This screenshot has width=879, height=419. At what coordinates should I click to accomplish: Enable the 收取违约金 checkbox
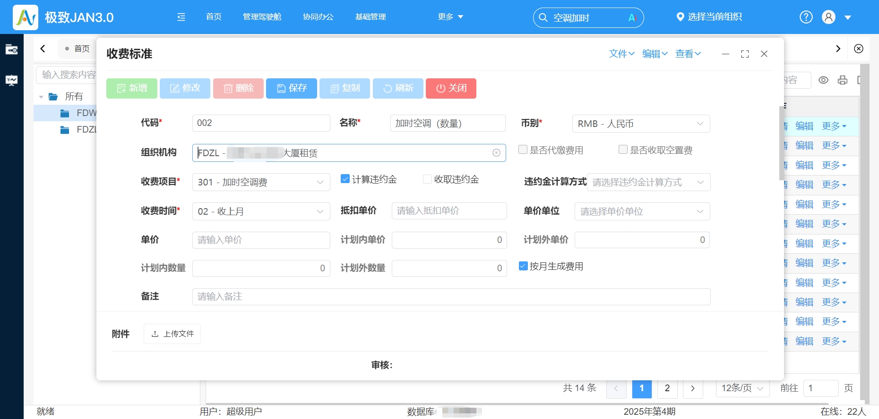pyautogui.click(x=427, y=179)
